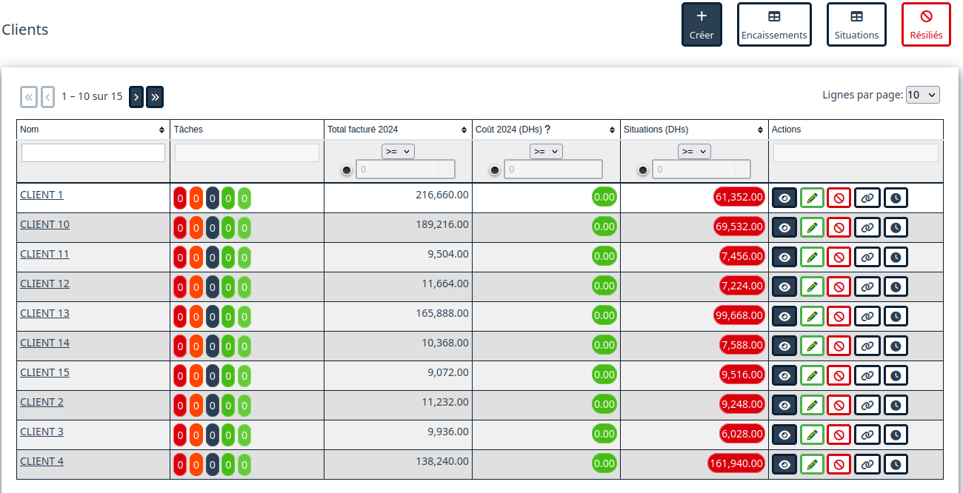Open the CLIENT 15 link
Viewport: 963px width, 493px height.
coord(44,372)
